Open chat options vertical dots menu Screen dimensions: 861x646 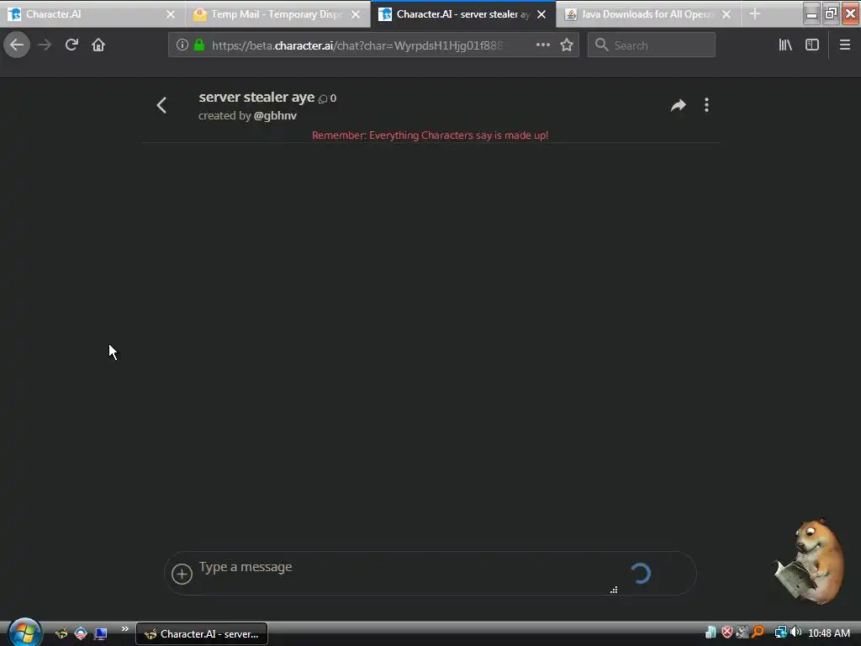(706, 105)
